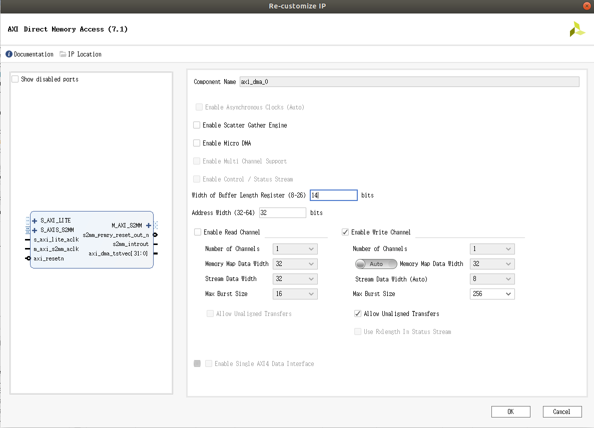594x428 pixels.
Task: Edit the Address Width input field
Action: click(282, 212)
